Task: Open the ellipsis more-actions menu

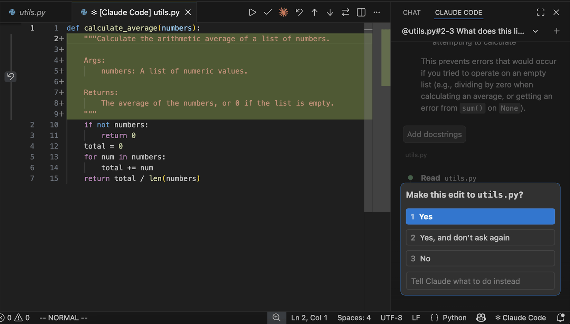Action: coord(377,12)
